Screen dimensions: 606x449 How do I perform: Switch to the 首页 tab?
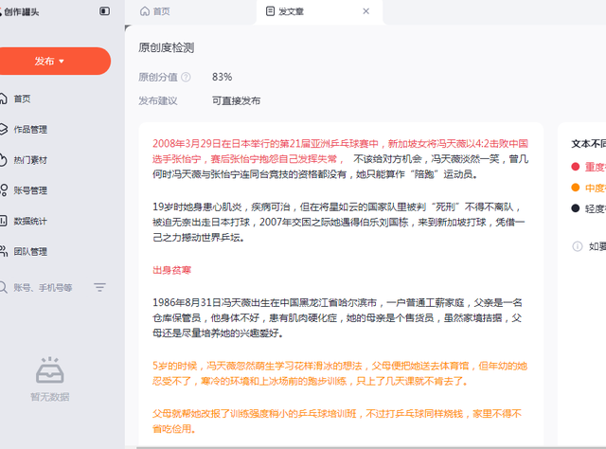pyautogui.click(x=155, y=11)
